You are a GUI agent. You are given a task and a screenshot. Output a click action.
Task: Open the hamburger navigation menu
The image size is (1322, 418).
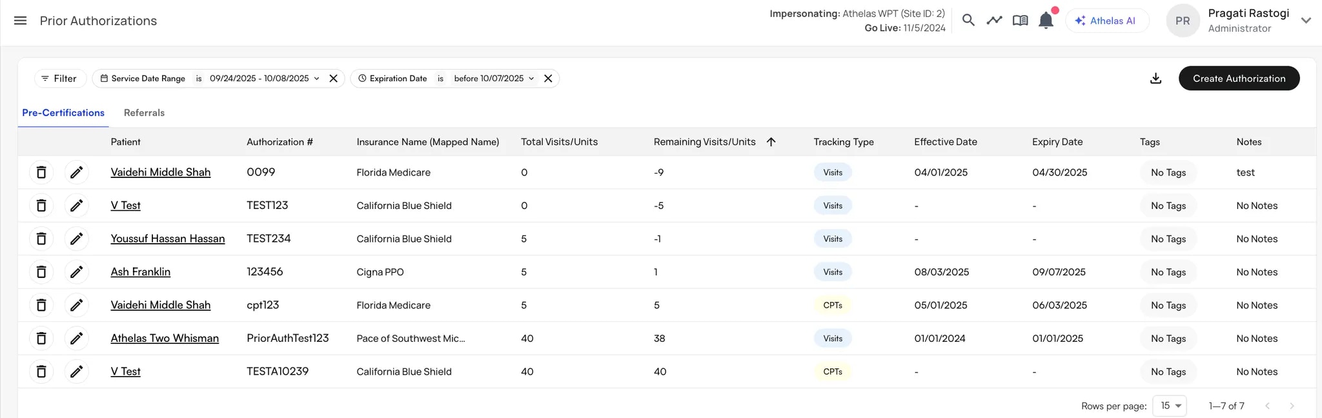pos(21,21)
